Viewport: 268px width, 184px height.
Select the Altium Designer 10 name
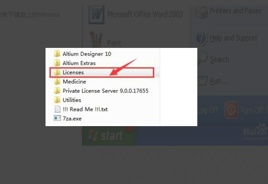coord(87,54)
